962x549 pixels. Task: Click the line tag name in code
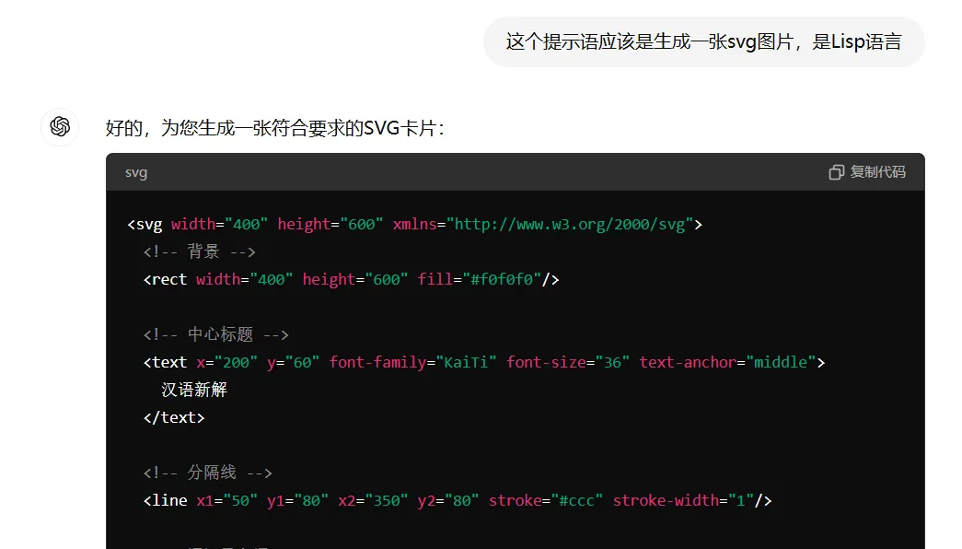pos(169,500)
